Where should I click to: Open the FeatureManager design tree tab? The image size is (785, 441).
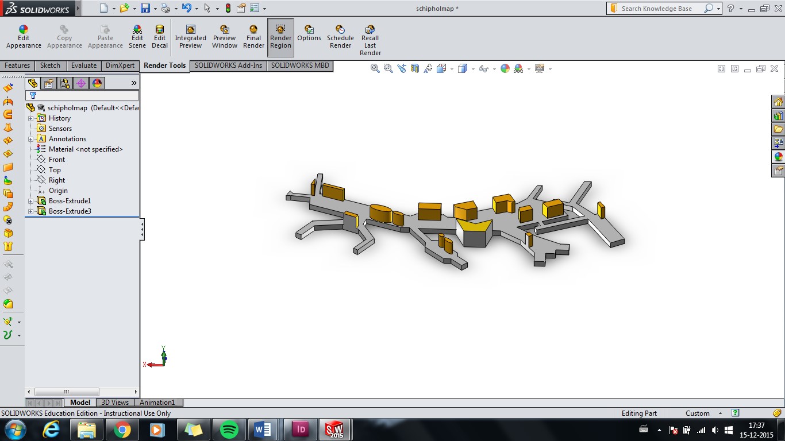pyautogui.click(x=33, y=83)
